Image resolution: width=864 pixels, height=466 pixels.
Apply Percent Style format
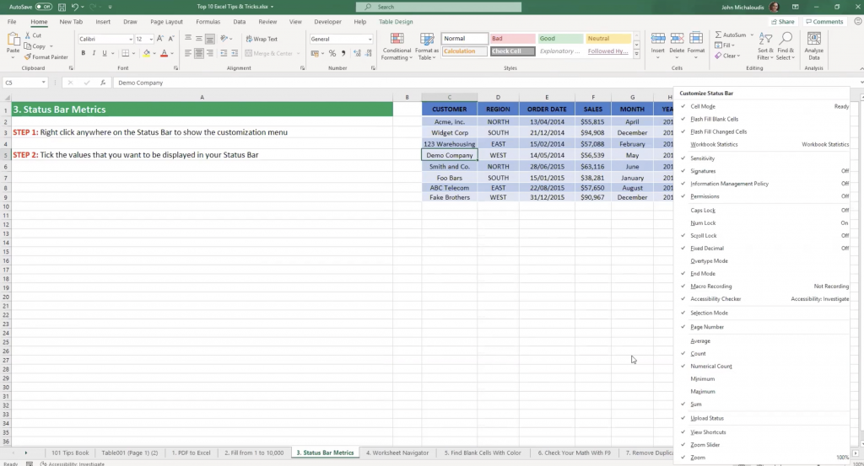[x=332, y=53]
